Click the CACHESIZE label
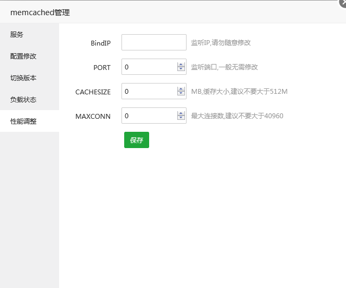The height and width of the screenshot is (288, 346). (93, 92)
